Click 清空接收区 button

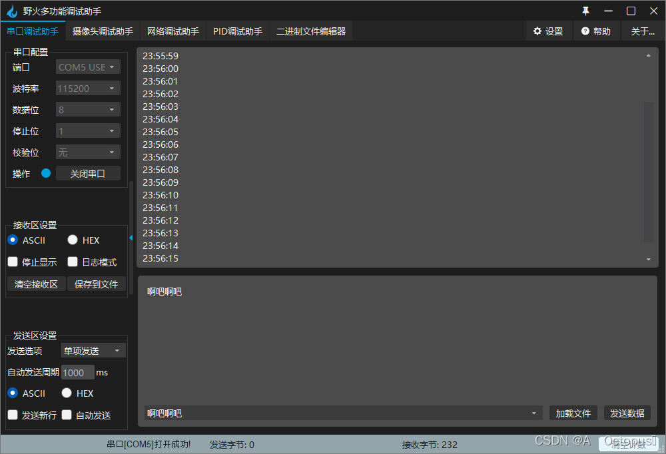[36, 284]
